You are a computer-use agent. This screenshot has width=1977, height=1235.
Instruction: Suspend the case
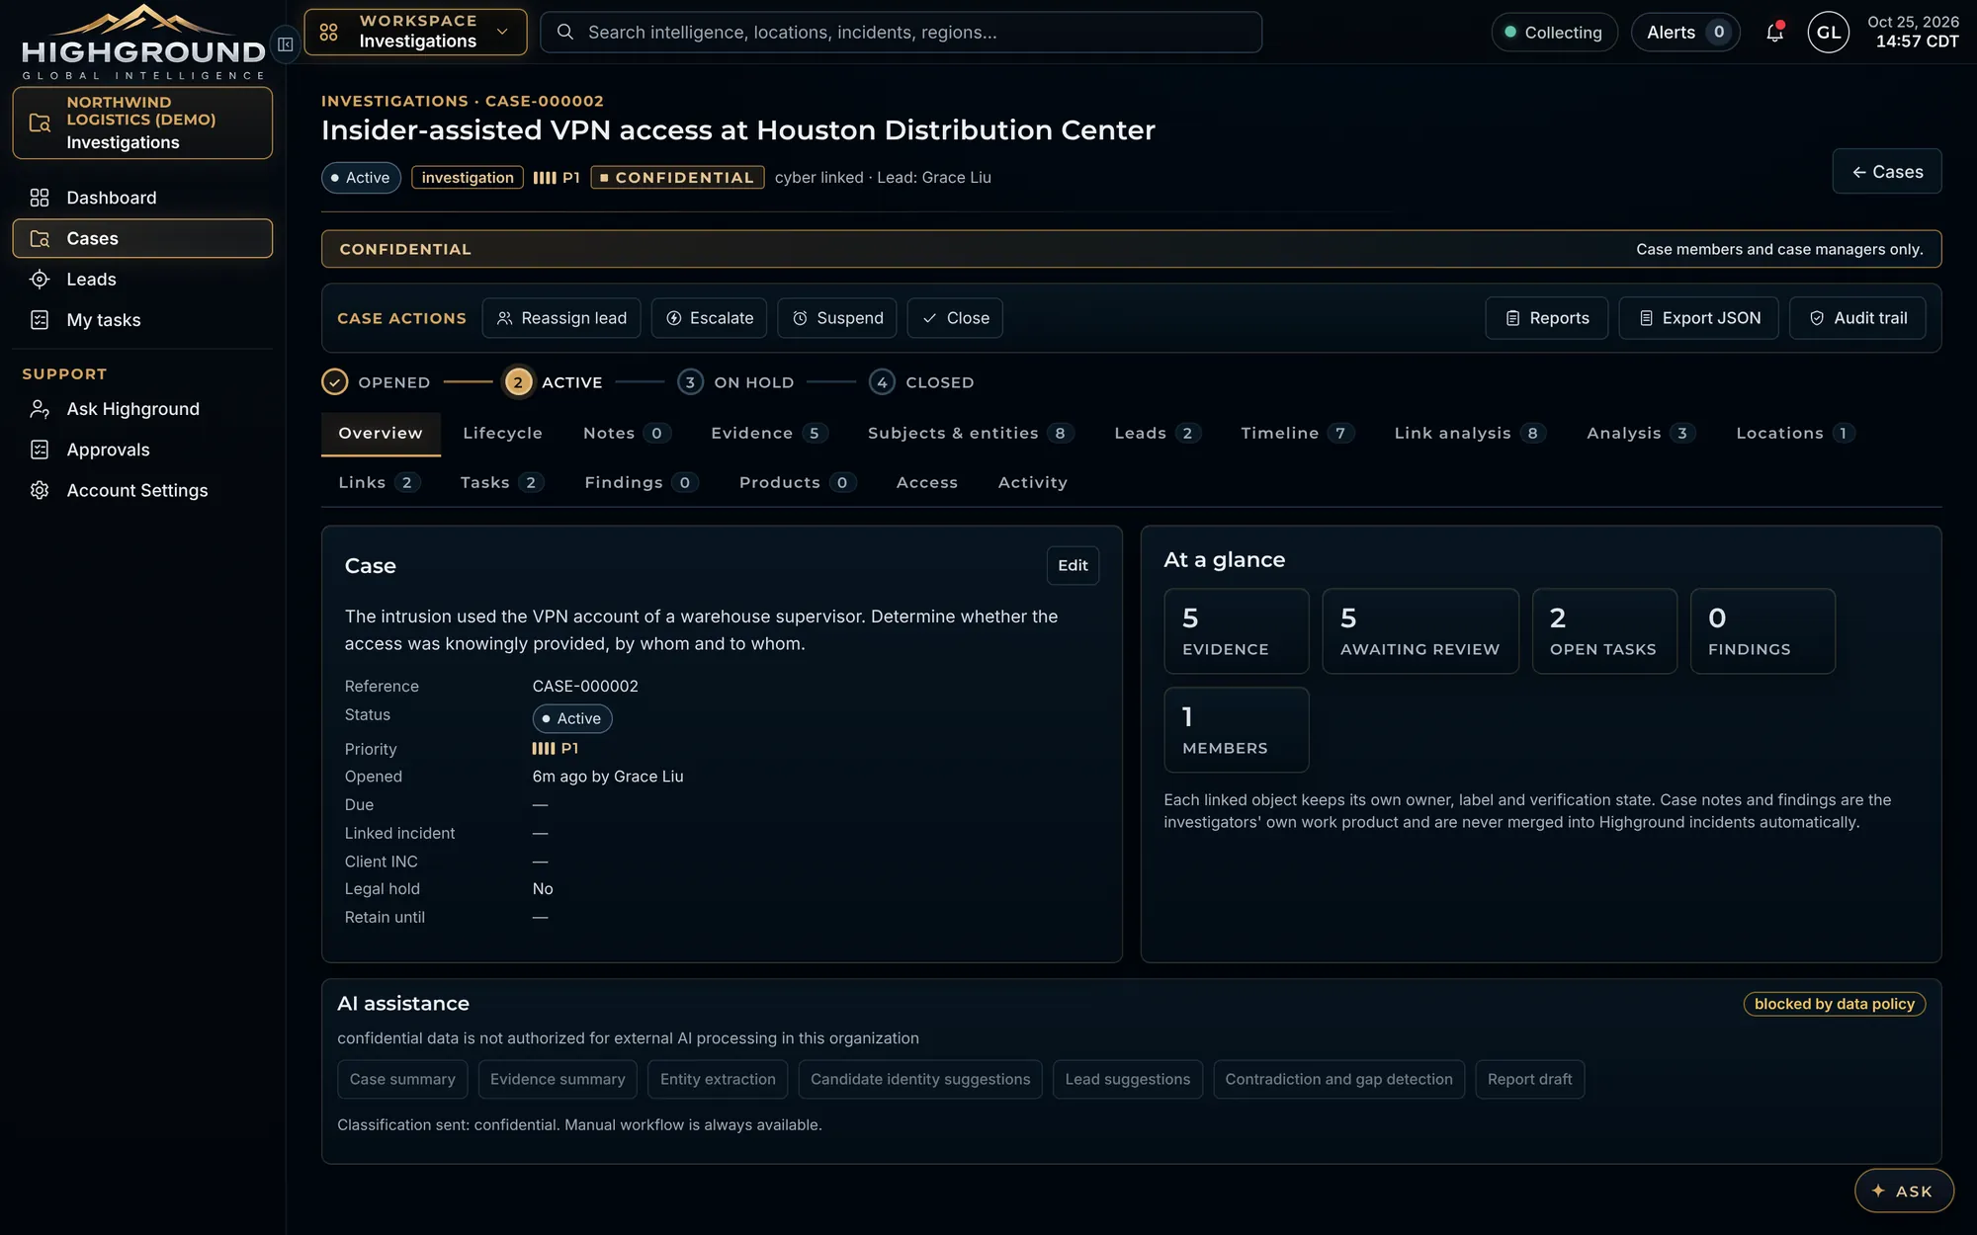(x=837, y=318)
